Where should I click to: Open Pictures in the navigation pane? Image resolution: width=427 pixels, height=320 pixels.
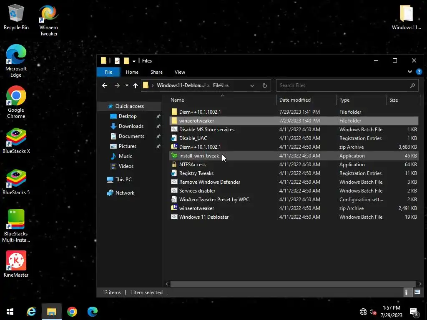[127, 146]
